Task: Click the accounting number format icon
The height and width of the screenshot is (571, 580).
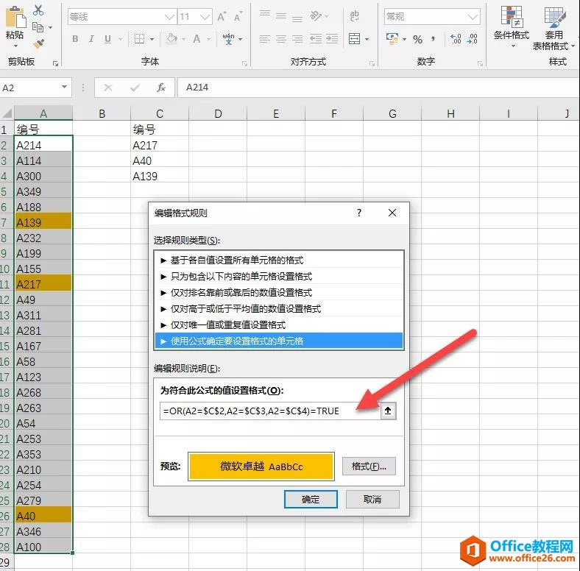Action: coord(392,38)
